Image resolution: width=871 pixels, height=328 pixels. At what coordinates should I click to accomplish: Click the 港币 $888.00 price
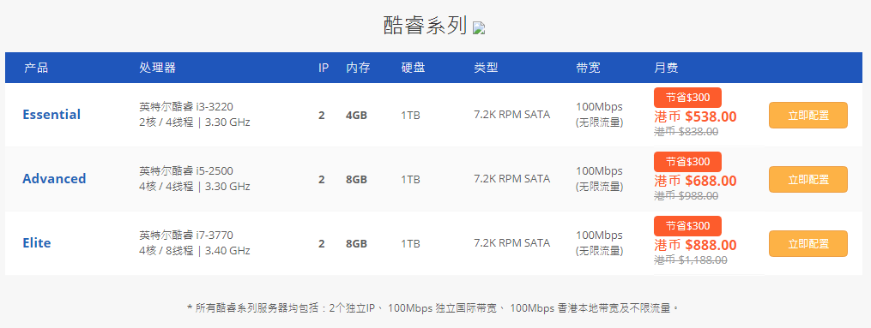tap(695, 246)
